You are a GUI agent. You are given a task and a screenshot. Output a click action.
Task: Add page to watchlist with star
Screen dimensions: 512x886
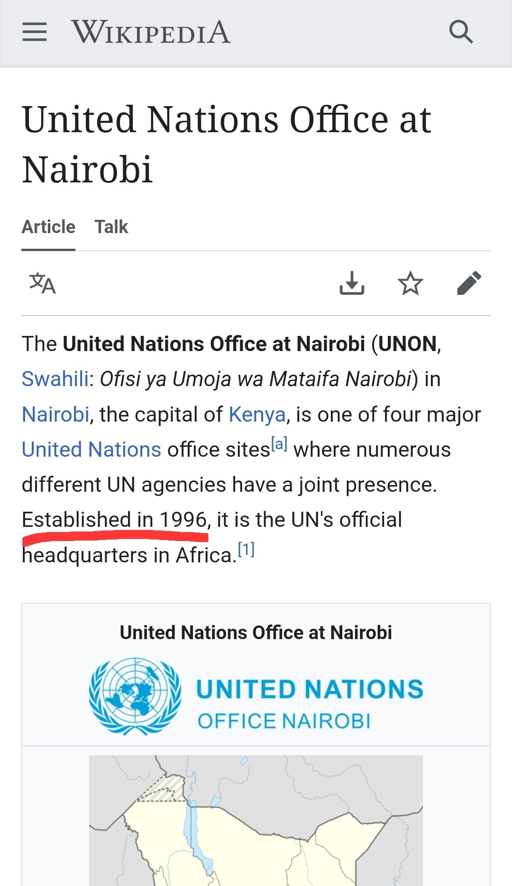point(410,283)
